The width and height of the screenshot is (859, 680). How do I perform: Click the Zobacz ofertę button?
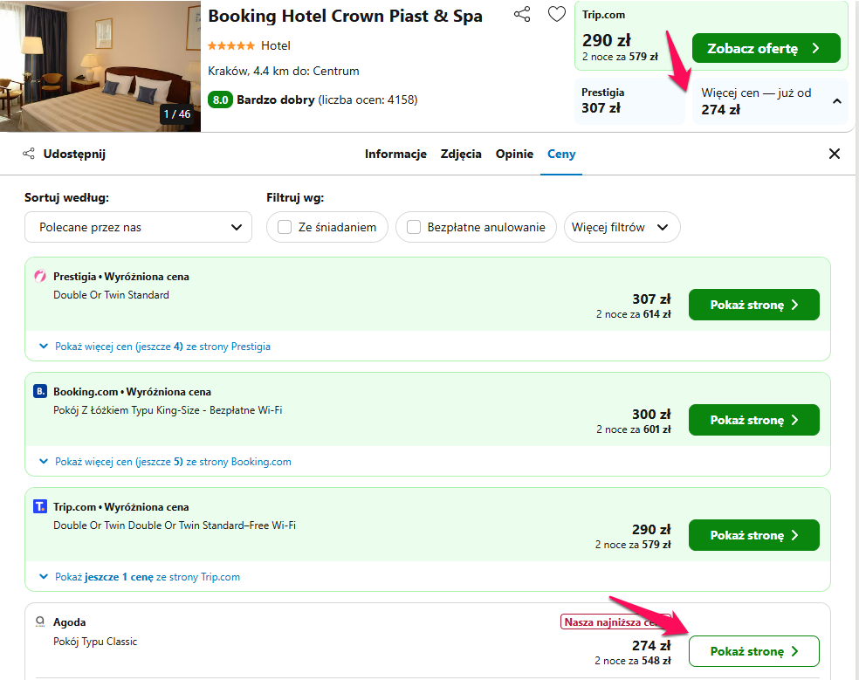[x=766, y=48]
